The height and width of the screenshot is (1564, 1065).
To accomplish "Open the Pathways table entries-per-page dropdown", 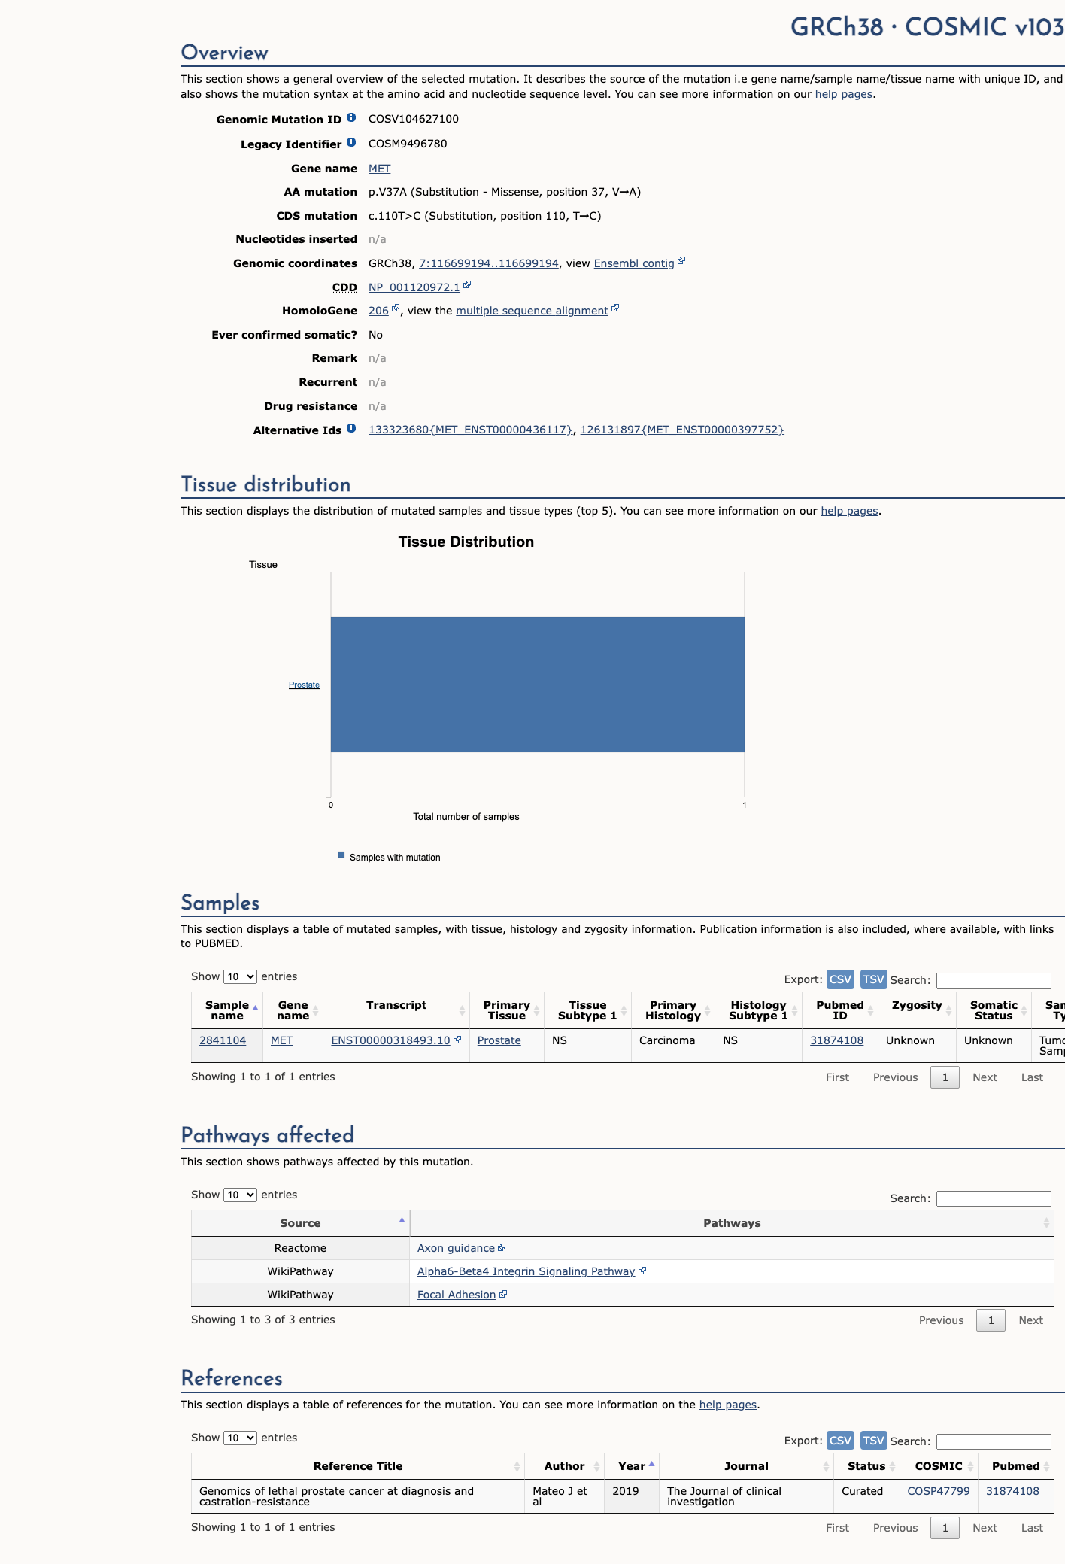I will [x=240, y=1195].
